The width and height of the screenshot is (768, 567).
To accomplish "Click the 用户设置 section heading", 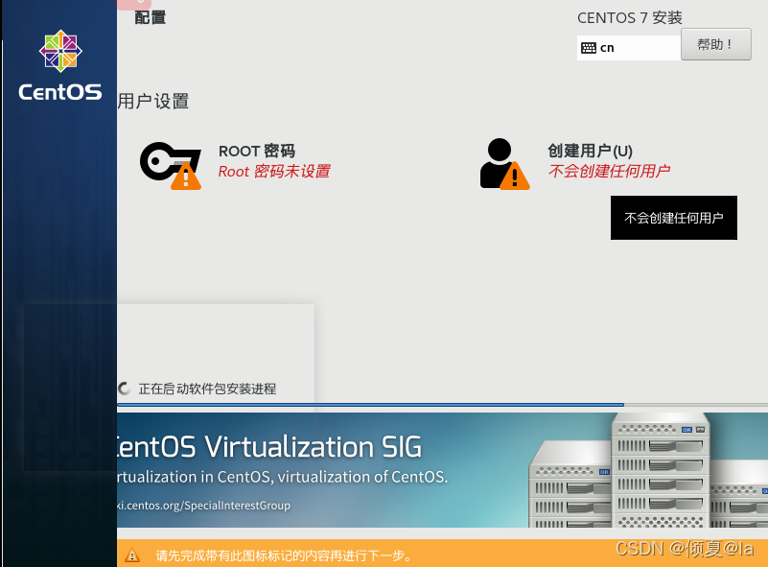I will (x=153, y=102).
